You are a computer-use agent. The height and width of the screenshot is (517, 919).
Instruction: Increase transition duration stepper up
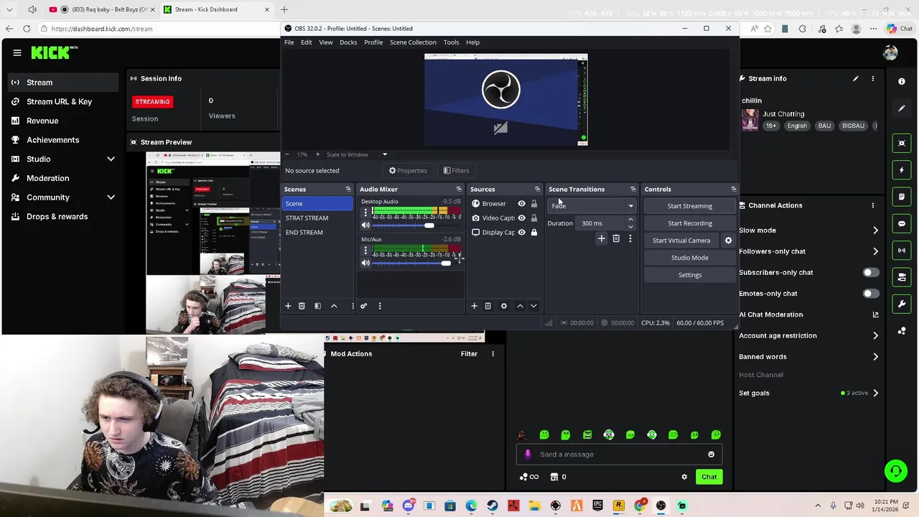pos(630,220)
